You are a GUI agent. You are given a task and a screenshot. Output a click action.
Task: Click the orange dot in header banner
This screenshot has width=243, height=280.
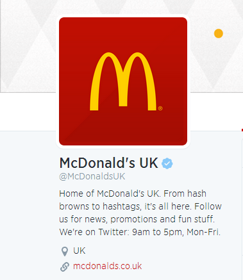tap(219, 33)
